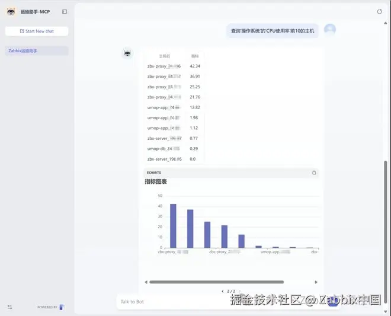Select value 12.82 in table

pos(195,107)
